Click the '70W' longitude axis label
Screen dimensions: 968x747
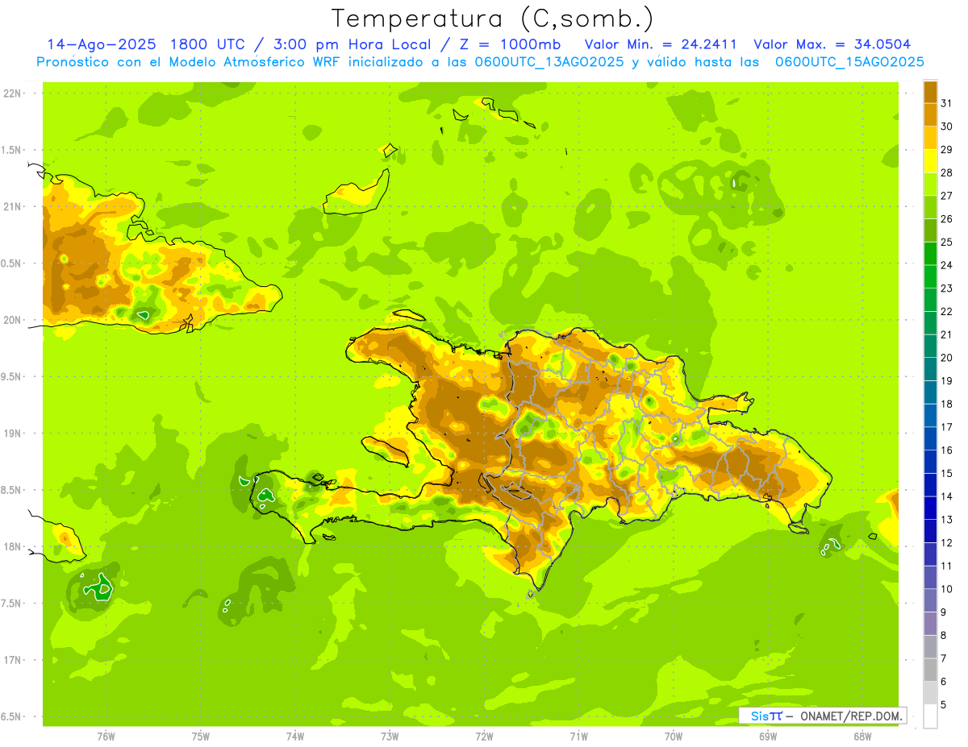(x=674, y=737)
